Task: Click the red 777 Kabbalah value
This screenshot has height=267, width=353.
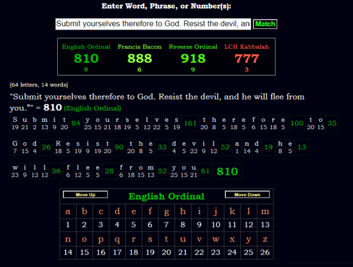Action: tap(247, 58)
